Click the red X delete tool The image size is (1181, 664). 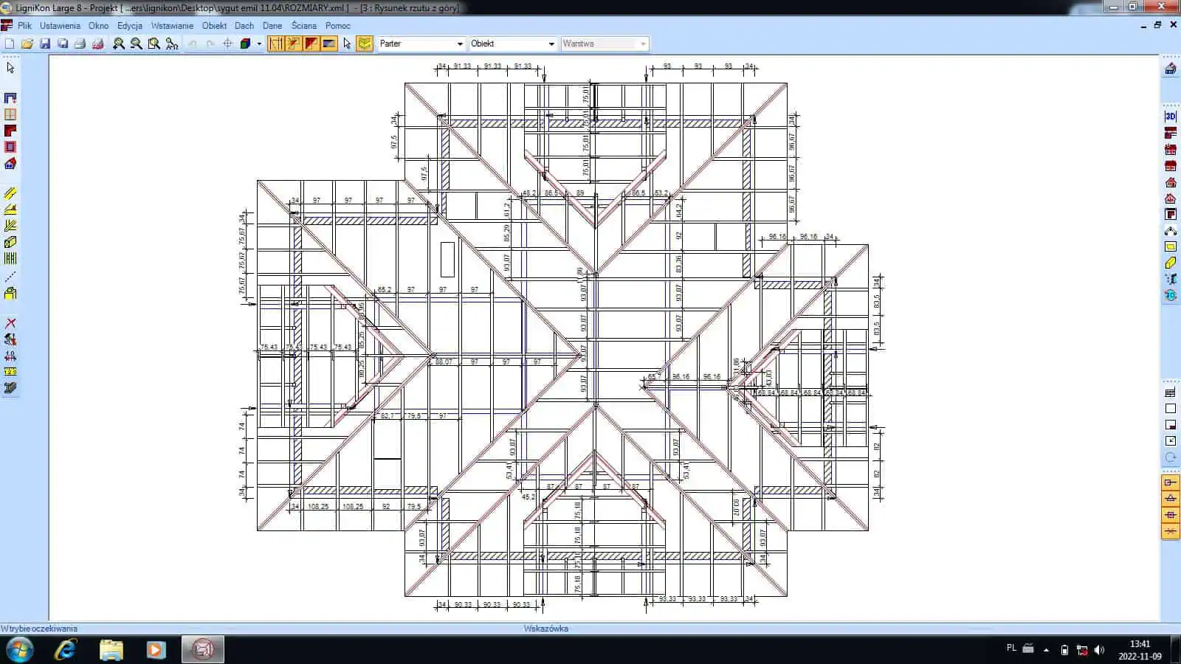pos(10,323)
